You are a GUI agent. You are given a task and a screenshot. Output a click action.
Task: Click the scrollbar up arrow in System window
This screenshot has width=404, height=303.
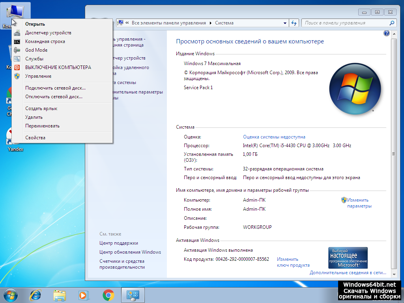pyautogui.click(x=394, y=34)
